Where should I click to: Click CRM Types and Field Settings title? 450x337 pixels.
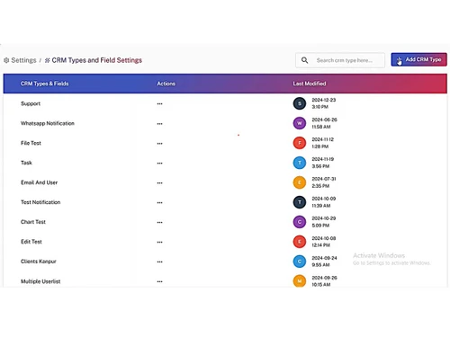tap(97, 60)
